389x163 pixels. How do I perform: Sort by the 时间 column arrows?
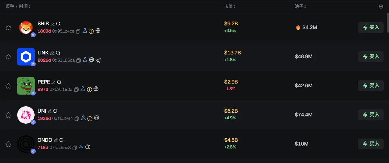[29, 6]
